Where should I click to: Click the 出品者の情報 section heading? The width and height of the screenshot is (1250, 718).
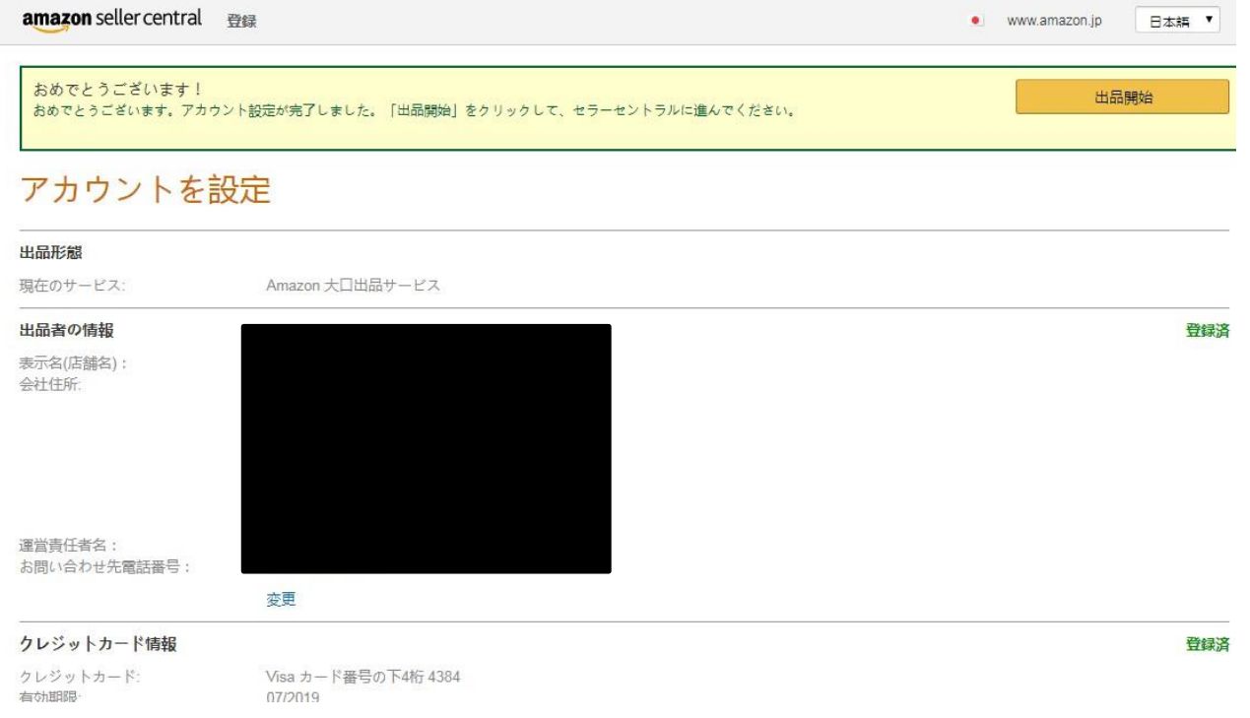coord(66,331)
